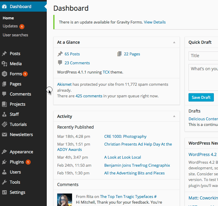Open CRE 1000: Photography post

125,137
